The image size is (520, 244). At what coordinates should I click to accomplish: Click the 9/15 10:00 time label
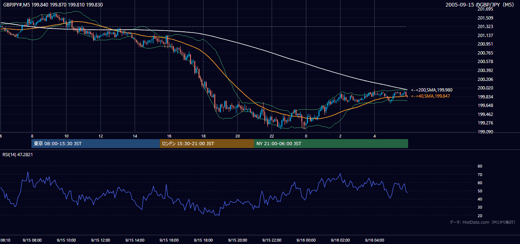66,240
